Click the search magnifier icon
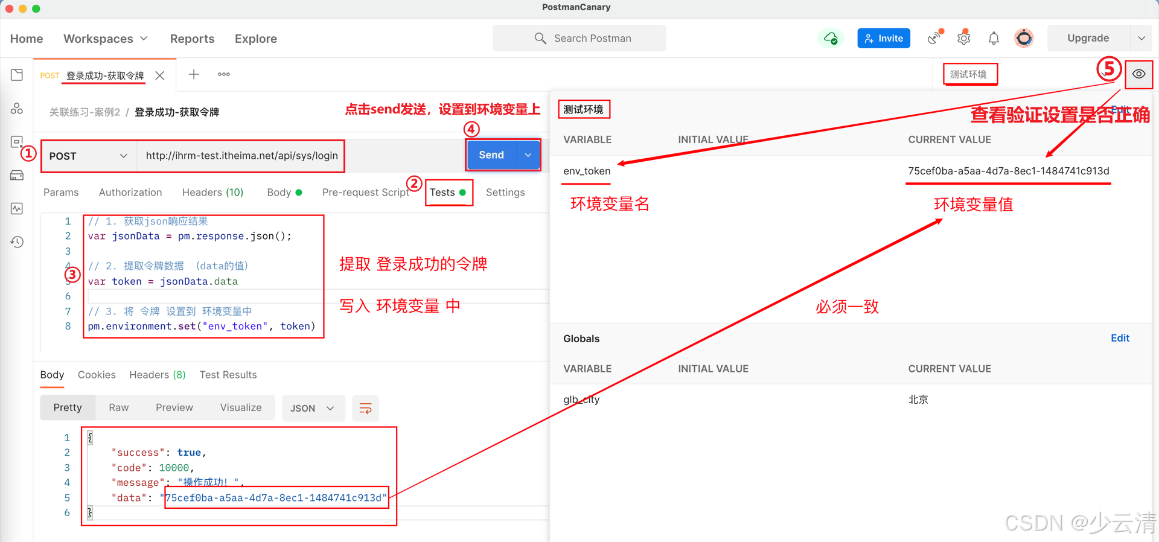1159x542 pixels. pyautogui.click(x=540, y=39)
